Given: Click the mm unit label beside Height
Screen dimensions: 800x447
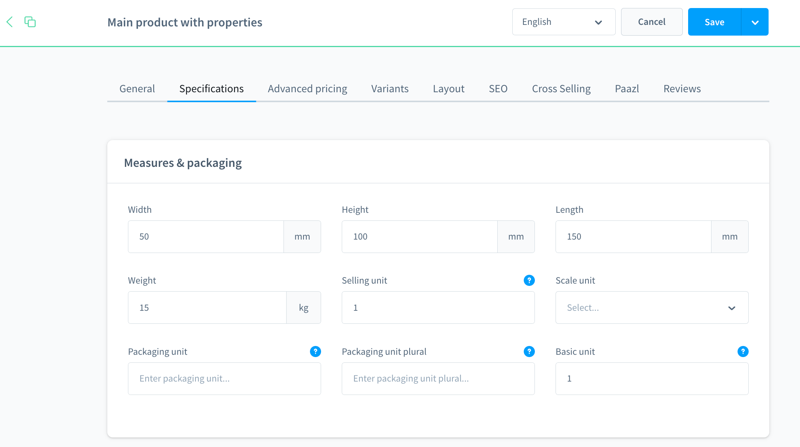Looking at the screenshot, I should (516, 237).
